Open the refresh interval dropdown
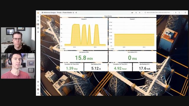This screenshot has width=189, height=106. click(x=182, y=12)
